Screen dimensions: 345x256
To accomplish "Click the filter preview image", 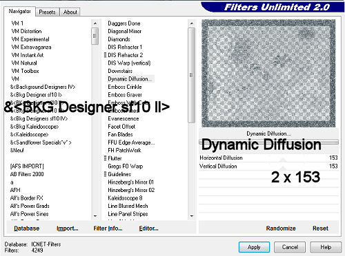I will pyautogui.click(x=268, y=73).
